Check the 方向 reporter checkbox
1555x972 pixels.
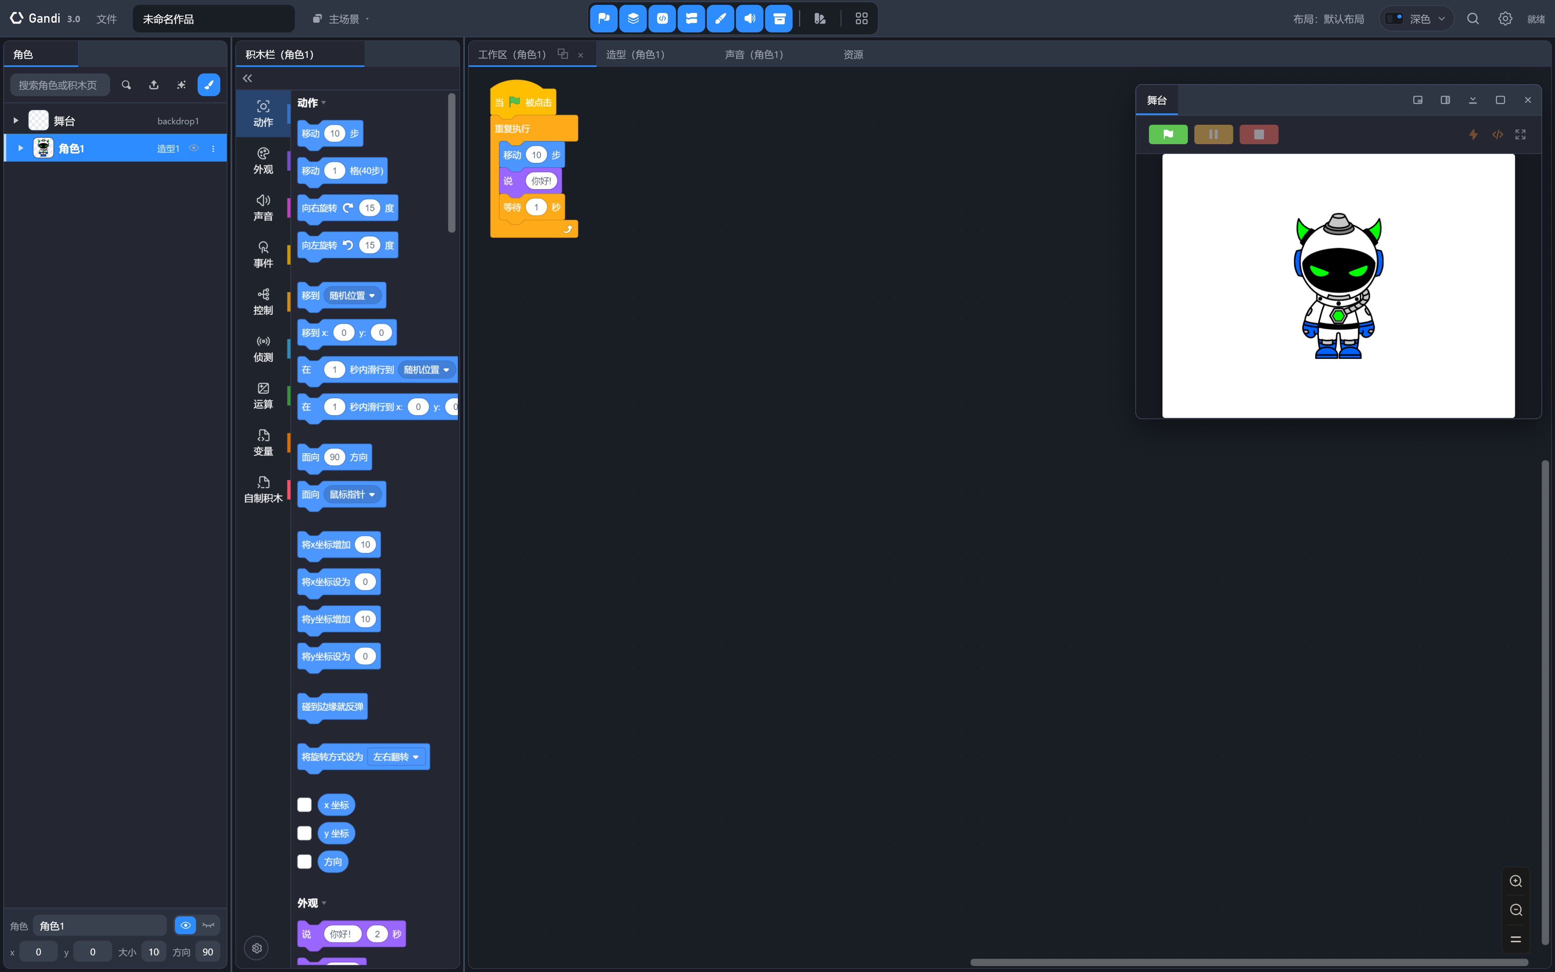coord(305,861)
